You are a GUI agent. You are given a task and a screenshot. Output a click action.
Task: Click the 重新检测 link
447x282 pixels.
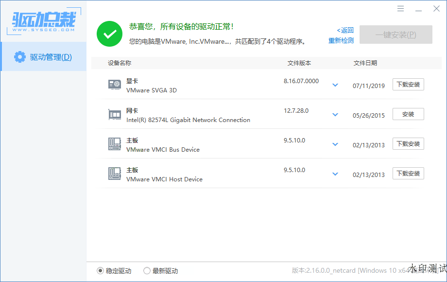click(x=341, y=40)
